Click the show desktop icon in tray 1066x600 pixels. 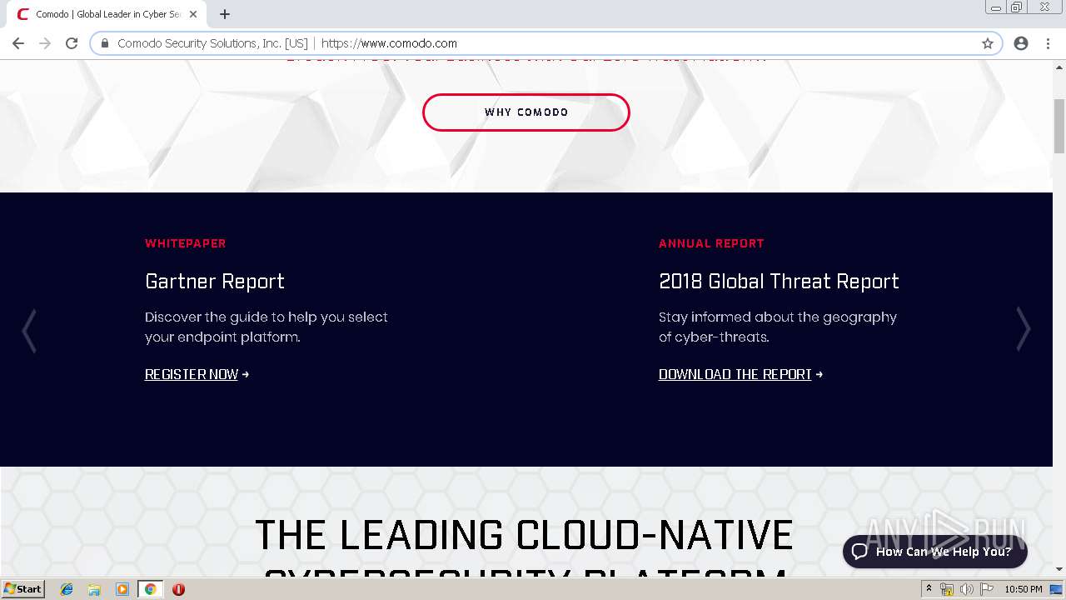1057,589
